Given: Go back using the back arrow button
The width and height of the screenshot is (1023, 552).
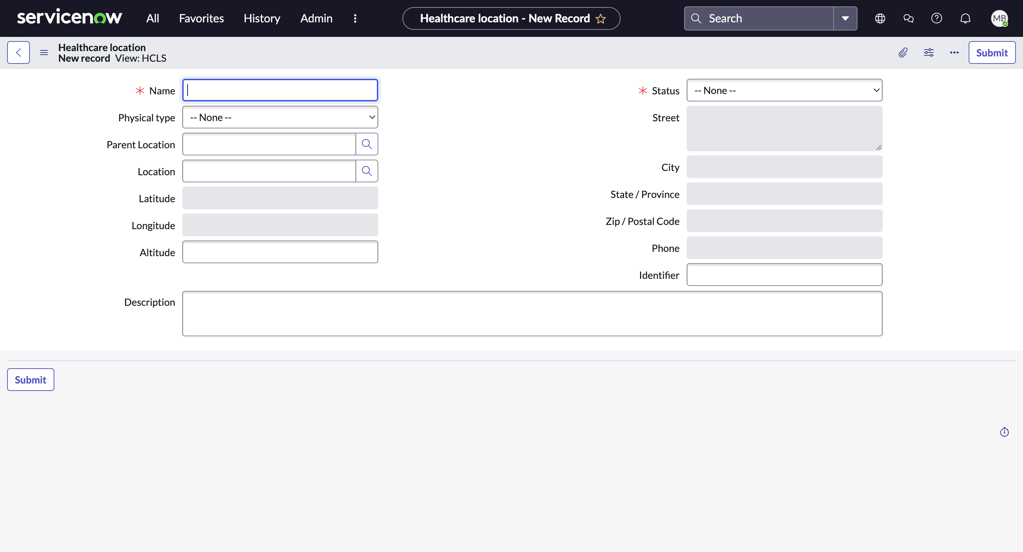Looking at the screenshot, I should pos(18,53).
